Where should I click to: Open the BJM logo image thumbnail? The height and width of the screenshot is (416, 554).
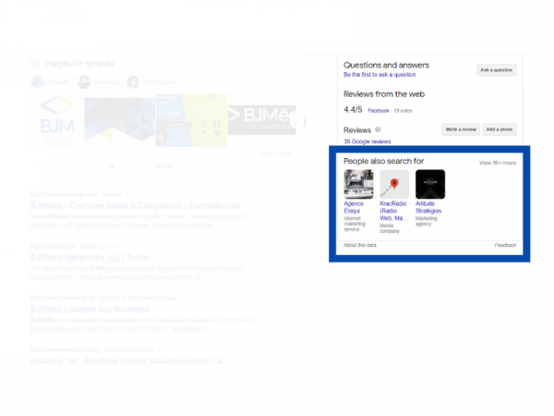click(x=57, y=120)
